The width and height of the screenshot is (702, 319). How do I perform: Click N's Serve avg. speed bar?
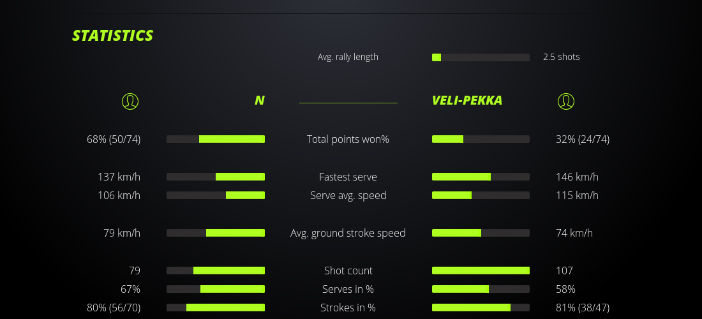coord(216,195)
